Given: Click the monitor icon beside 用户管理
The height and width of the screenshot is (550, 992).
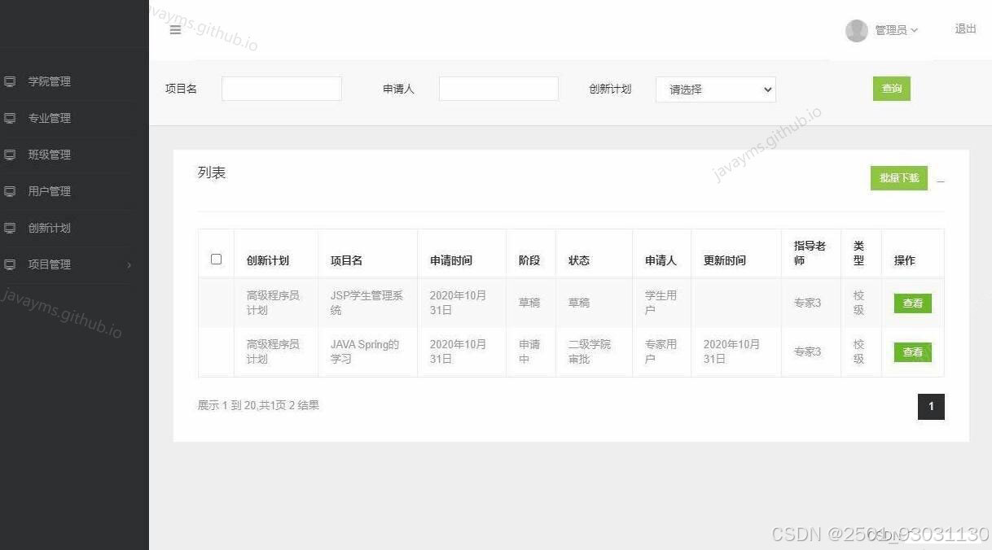Looking at the screenshot, I should tap(10, 191).
